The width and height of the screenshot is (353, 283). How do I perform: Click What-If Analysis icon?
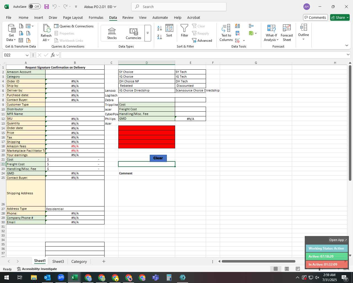tap(271, 33)
